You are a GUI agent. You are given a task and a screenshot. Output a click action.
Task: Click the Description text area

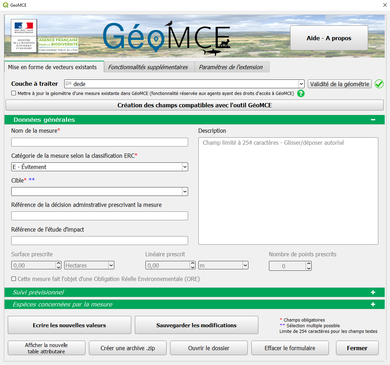click(x=288, y=191)
